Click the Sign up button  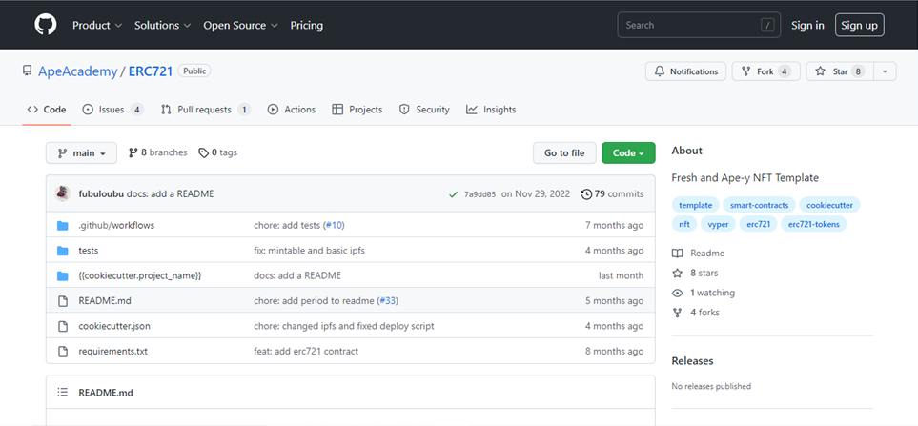pyautogui.click(x=859, y=25)
